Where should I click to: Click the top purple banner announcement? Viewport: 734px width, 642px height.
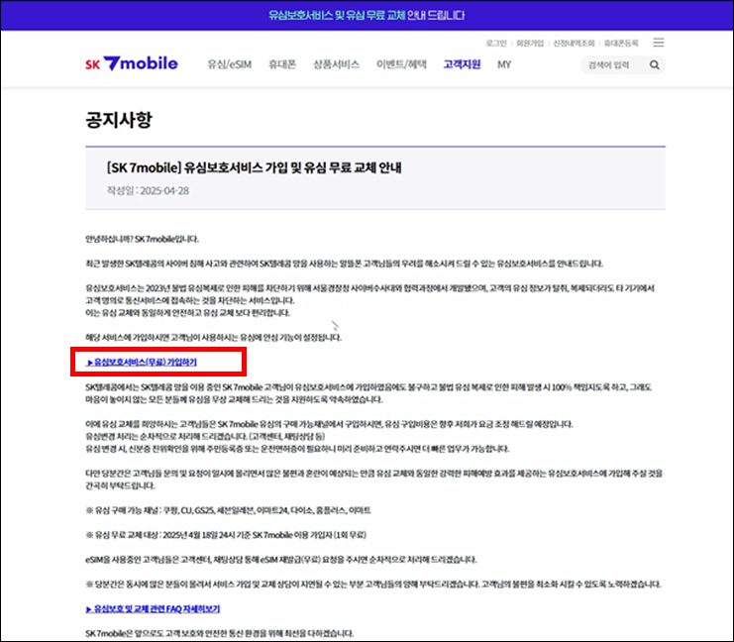(367, 16)
